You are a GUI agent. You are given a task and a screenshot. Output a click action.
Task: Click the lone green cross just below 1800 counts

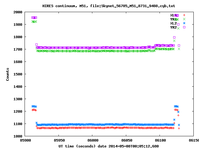174,41
